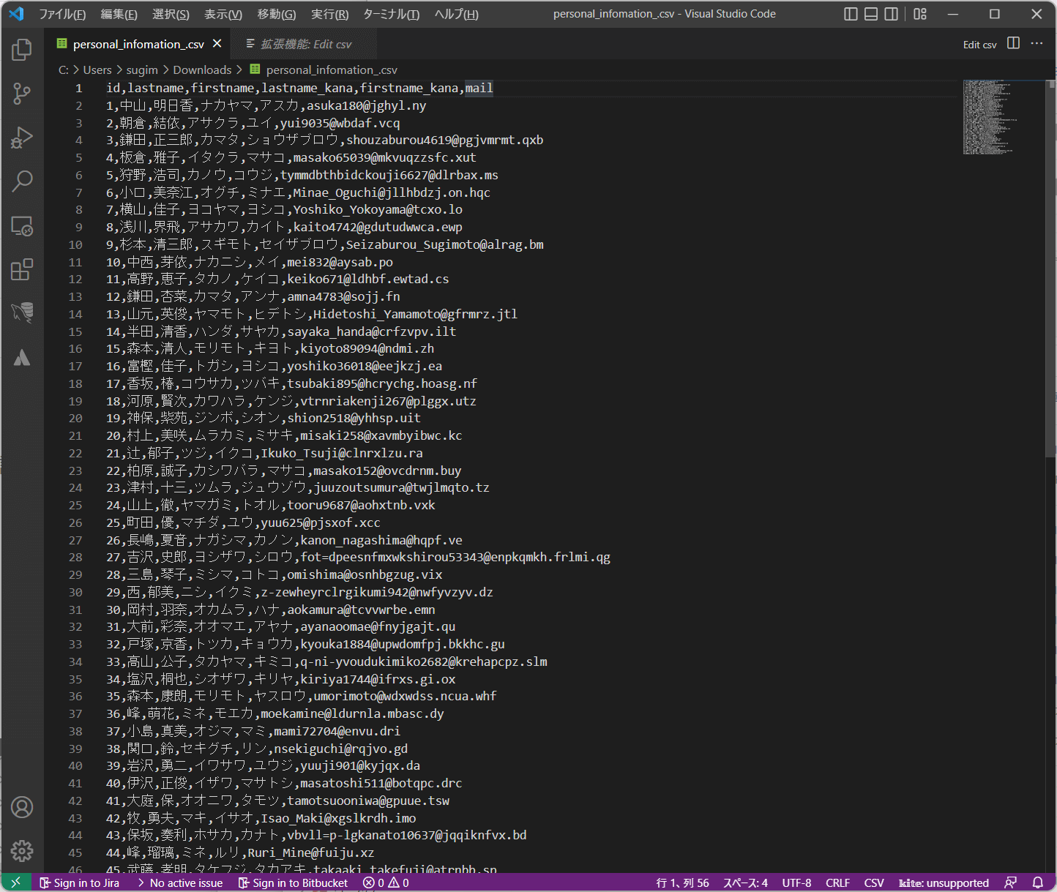Open the ヘルプ(H) menu

(x=456, y=14)
